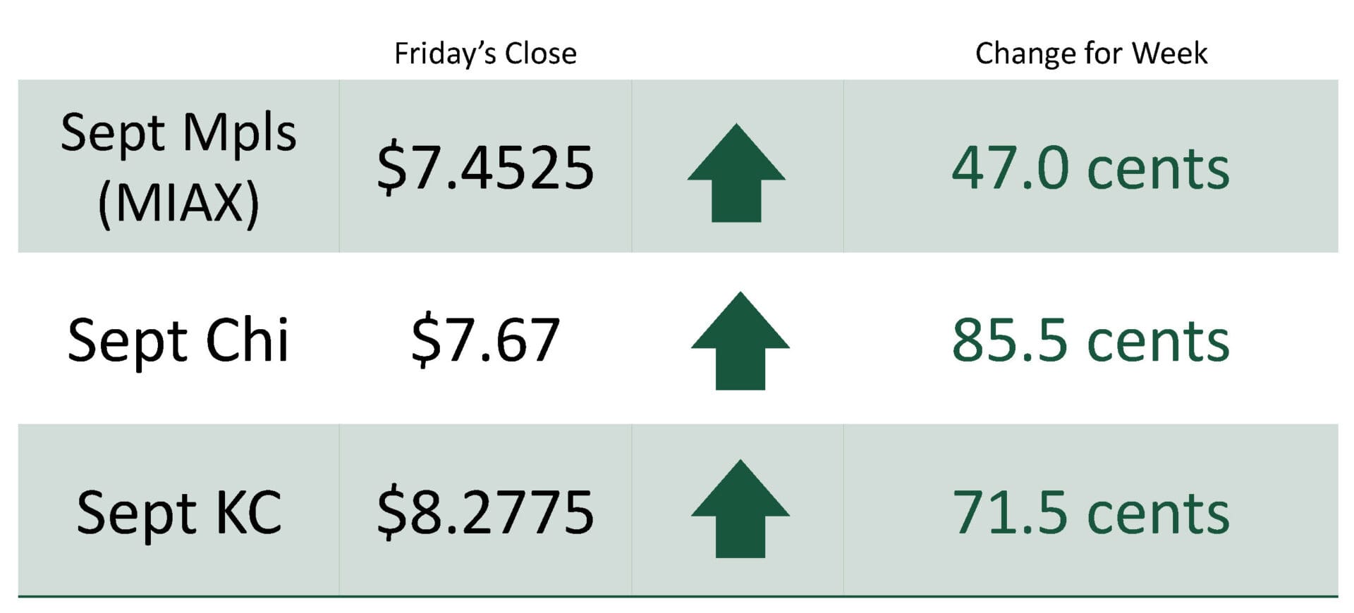Click the word MIAX in parentheses

pos(178,203)
